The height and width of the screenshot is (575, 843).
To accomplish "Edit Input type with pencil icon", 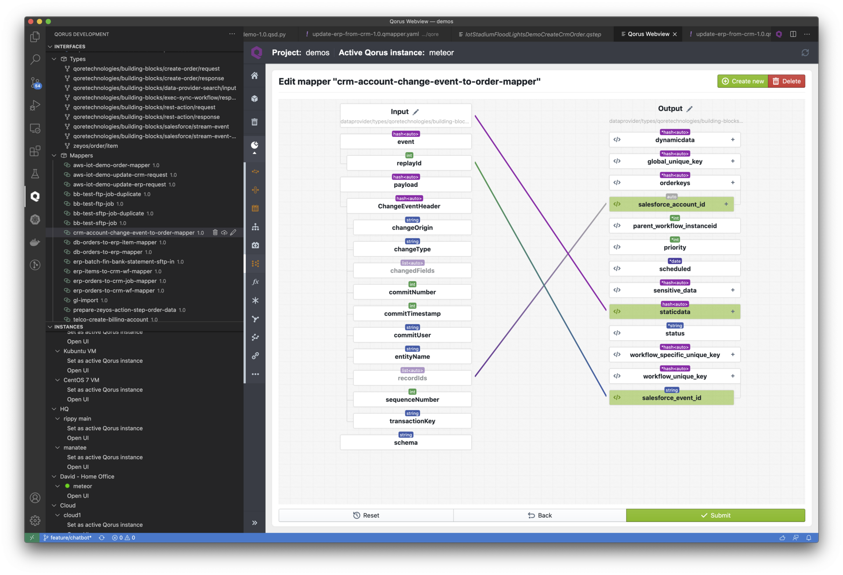I will pyautogui.click(x=416, y=112).
